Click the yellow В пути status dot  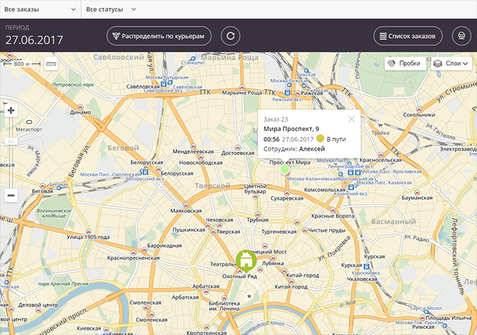click(x=320, y=139)
